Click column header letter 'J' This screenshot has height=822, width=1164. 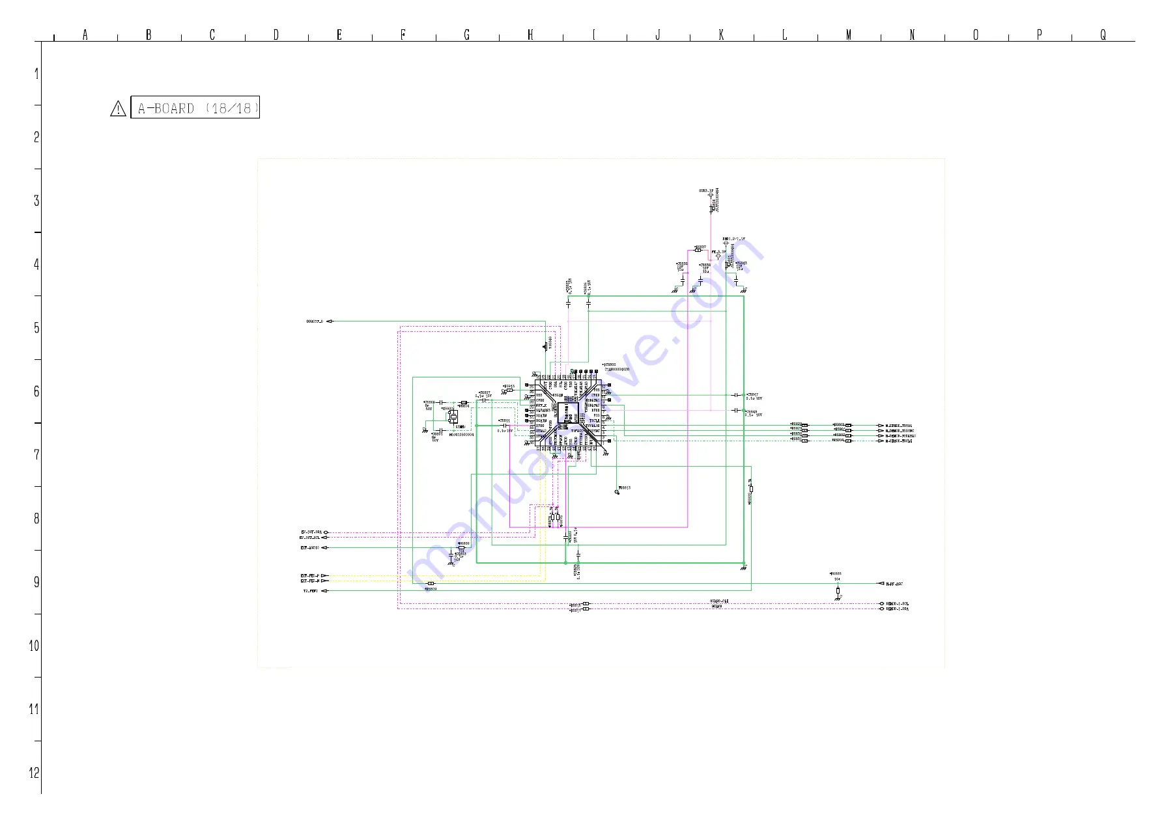658,34
